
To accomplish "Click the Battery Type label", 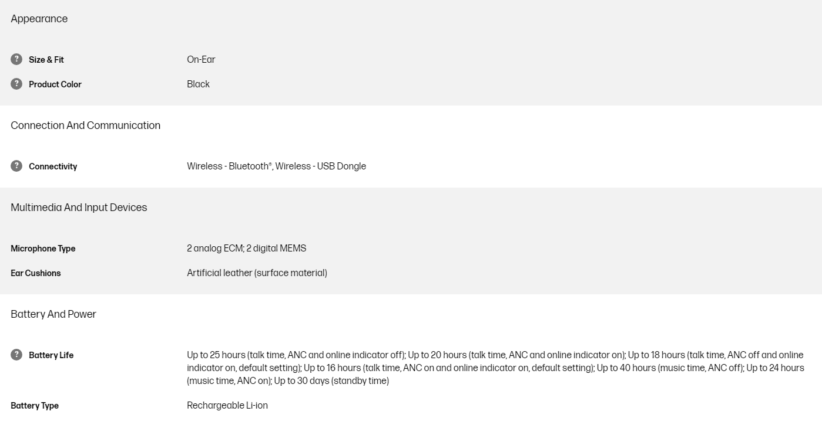I will [35, 406].
